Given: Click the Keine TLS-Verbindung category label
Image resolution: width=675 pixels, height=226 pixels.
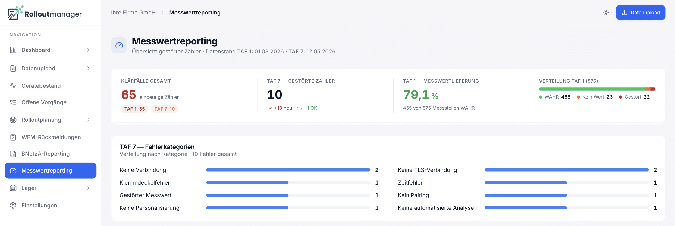Looking at the screenshot, I should click(x=427, y=170).
